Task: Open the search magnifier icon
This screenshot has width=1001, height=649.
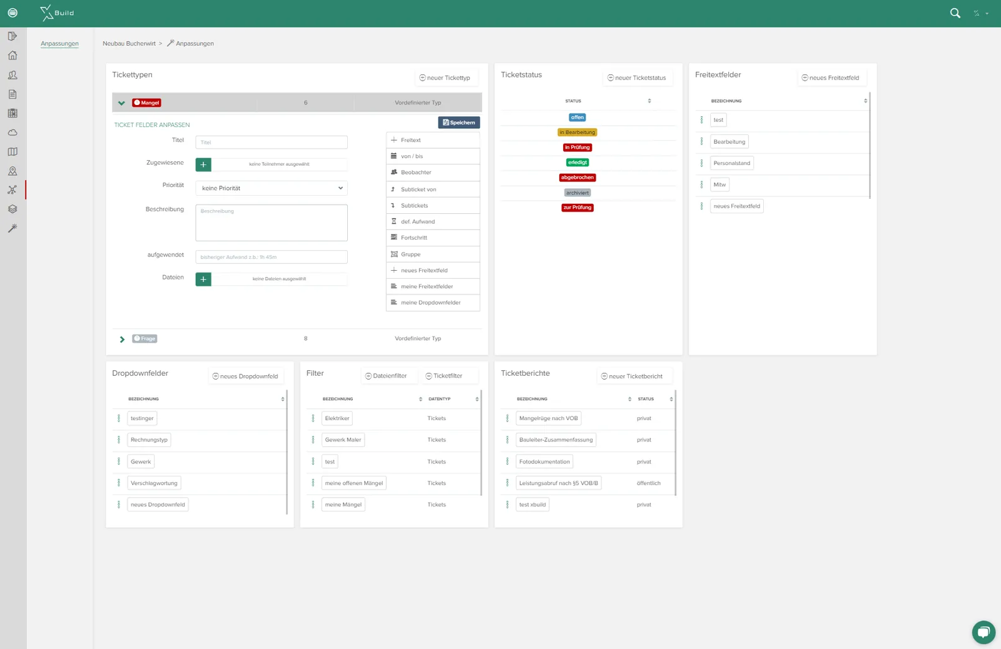Action: click(955, 13)
